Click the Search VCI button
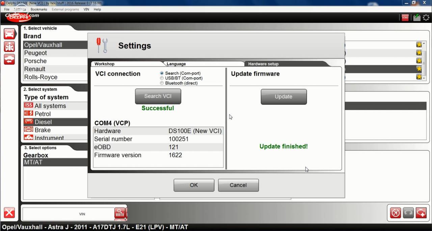 pos(158,96)
